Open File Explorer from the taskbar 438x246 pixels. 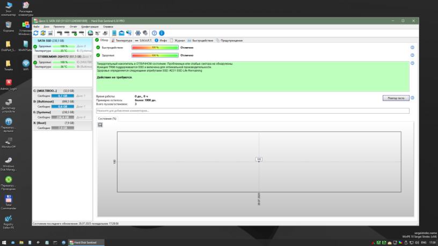(x=21, y=242)
